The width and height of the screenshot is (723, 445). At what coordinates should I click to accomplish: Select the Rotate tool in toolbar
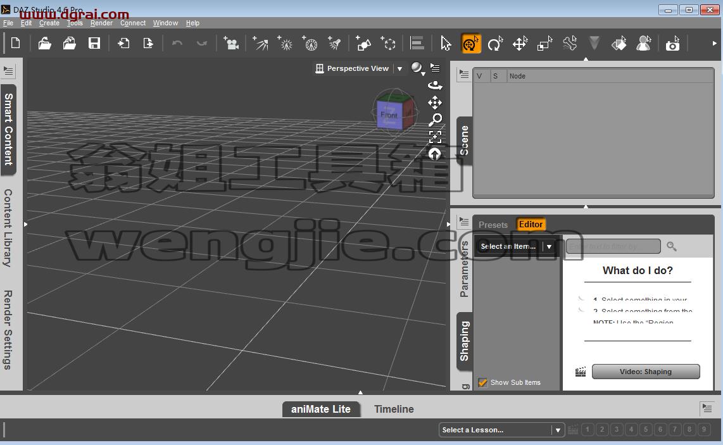pos(495,44)
